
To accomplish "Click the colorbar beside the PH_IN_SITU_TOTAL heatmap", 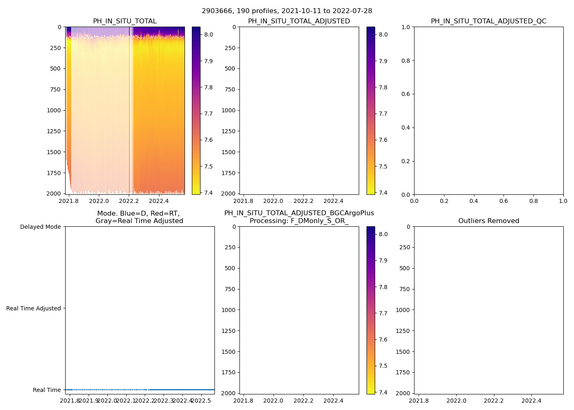I will pos(196,111).
